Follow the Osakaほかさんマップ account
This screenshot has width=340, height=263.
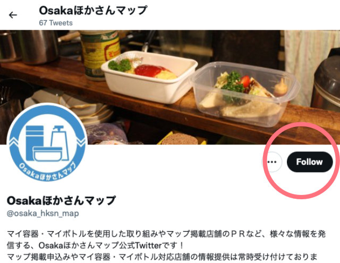click(309, 162)
